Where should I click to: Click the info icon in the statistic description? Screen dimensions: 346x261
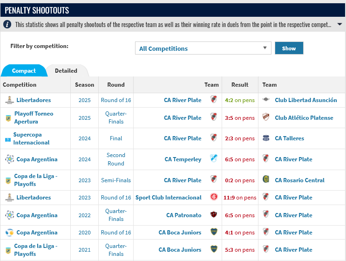click(7, 24)
